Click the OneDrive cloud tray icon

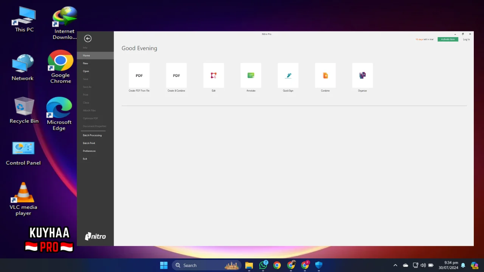click(405, 265)
